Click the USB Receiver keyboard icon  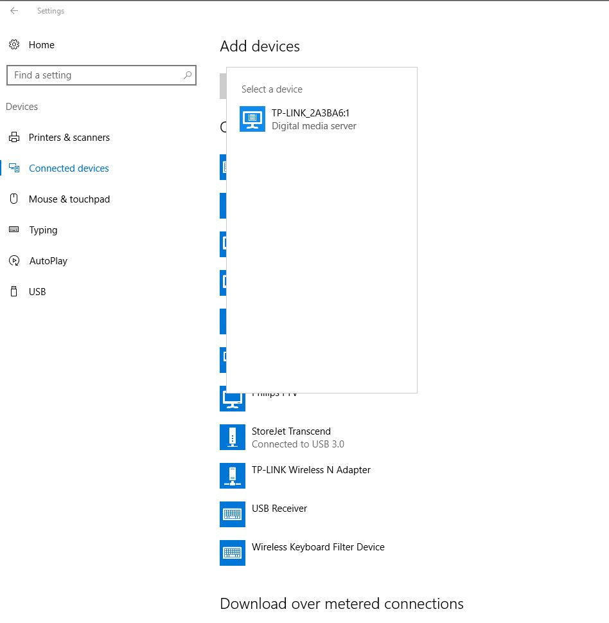233,514
